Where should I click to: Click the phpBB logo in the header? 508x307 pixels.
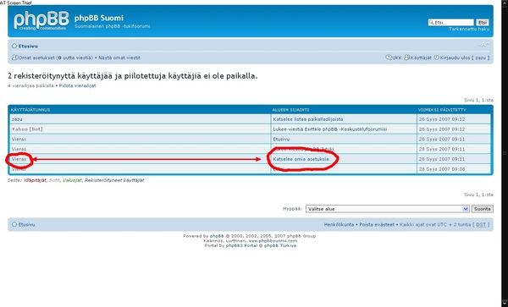coord(41,20)
